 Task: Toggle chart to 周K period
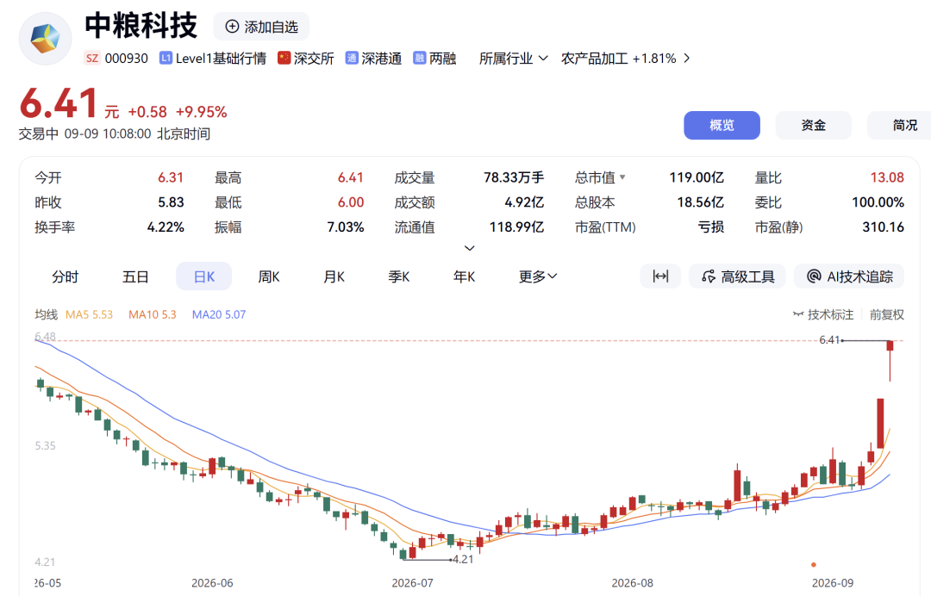click(x=269, y=276)
